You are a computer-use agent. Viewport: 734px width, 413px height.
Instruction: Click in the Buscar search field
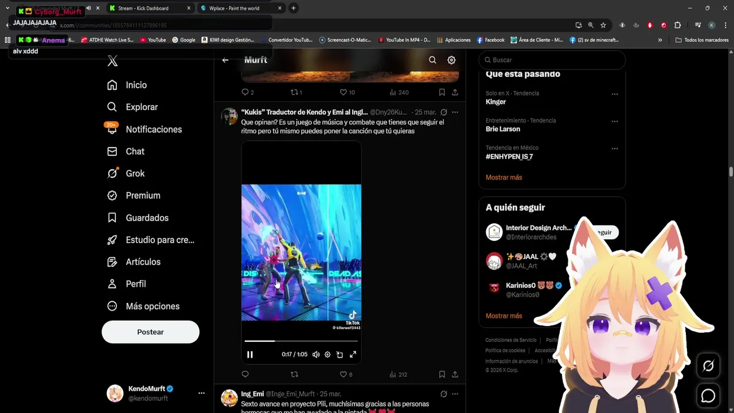[x=552, y=60]
